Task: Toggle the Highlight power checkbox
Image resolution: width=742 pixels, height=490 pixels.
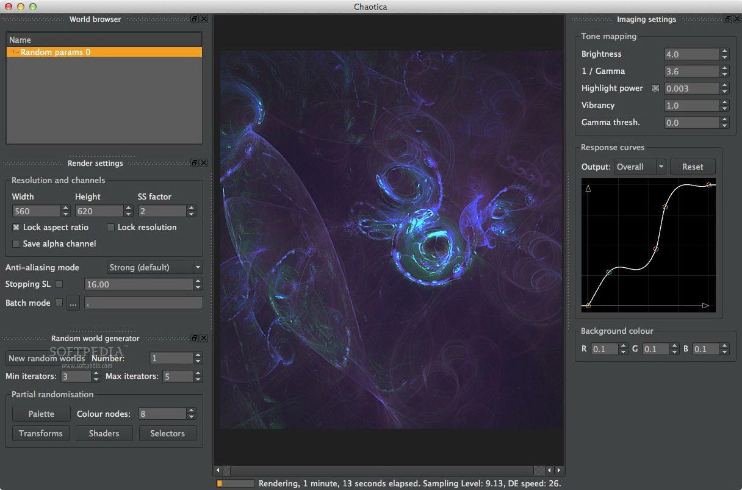Action: coord(655,88)
